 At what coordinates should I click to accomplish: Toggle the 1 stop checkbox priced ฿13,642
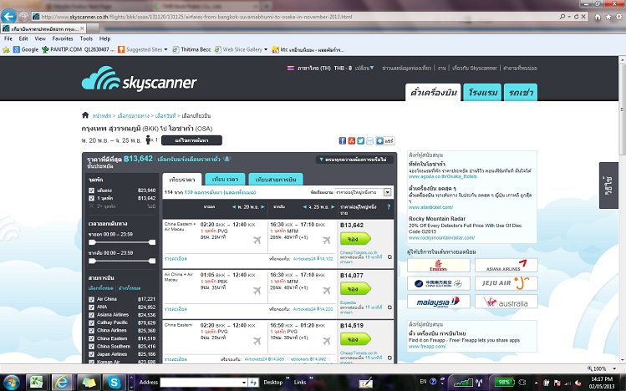[91, 198]
